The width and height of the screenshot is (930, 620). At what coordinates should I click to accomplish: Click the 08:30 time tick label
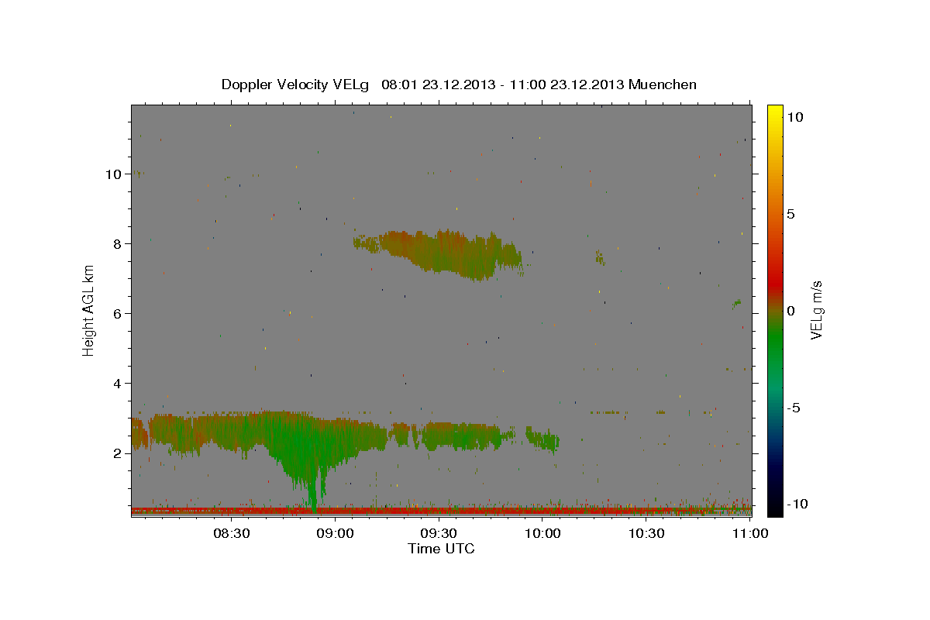232,534
